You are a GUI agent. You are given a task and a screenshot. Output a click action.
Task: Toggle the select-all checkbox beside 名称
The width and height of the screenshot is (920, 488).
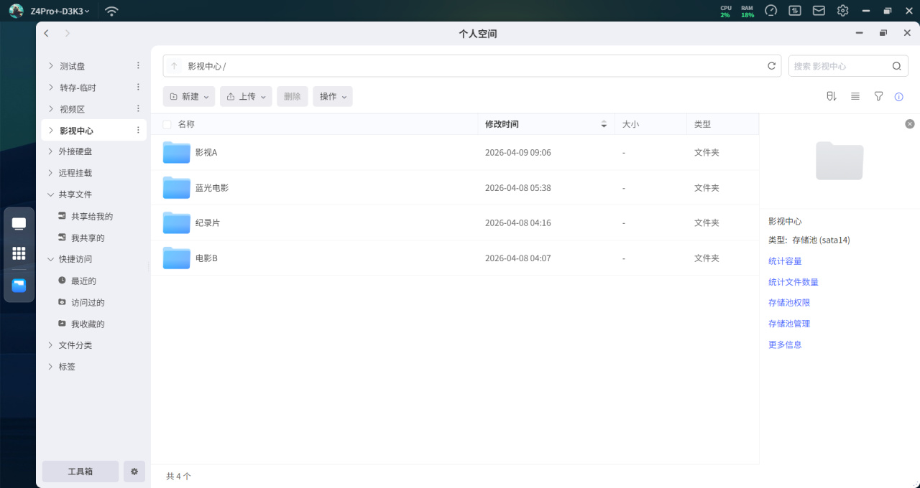(x=167, y=124)
